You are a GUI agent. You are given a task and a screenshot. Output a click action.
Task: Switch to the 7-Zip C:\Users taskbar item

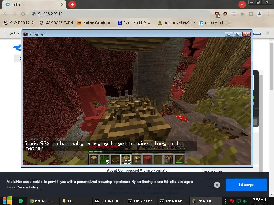[x=108, y=201]
